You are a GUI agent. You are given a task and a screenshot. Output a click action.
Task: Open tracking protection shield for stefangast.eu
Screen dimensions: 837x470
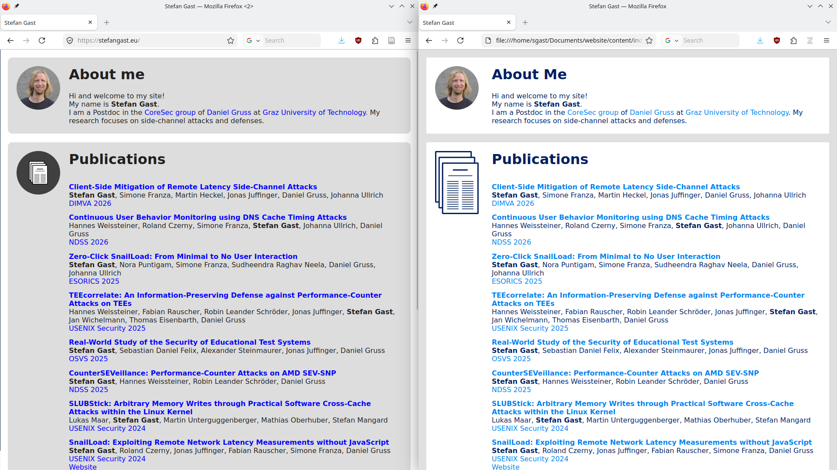tap(70, 40)
